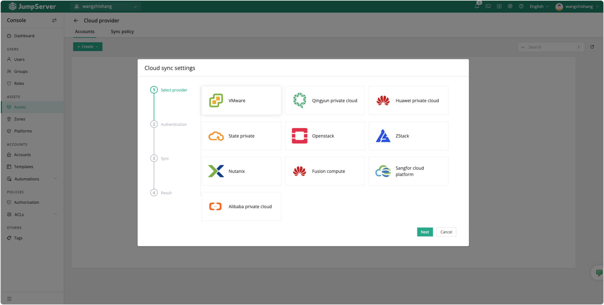Choose Qingyun private cloud provider
This screenshot has height=305, width=604.
[325, 101]
